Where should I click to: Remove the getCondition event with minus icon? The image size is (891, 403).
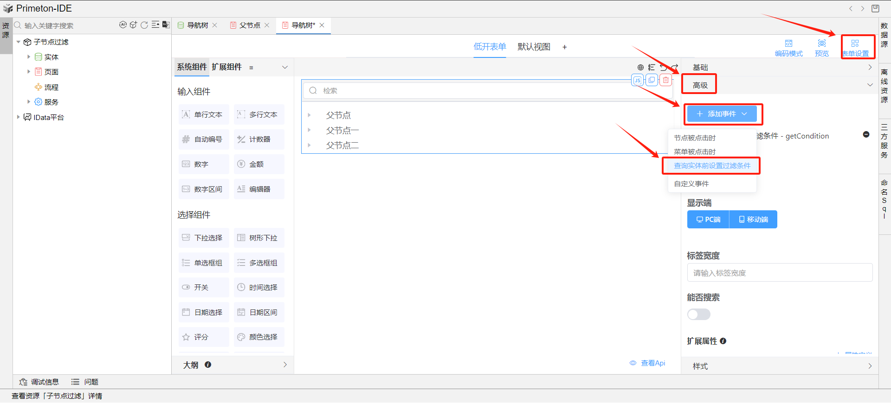[866, 134]
